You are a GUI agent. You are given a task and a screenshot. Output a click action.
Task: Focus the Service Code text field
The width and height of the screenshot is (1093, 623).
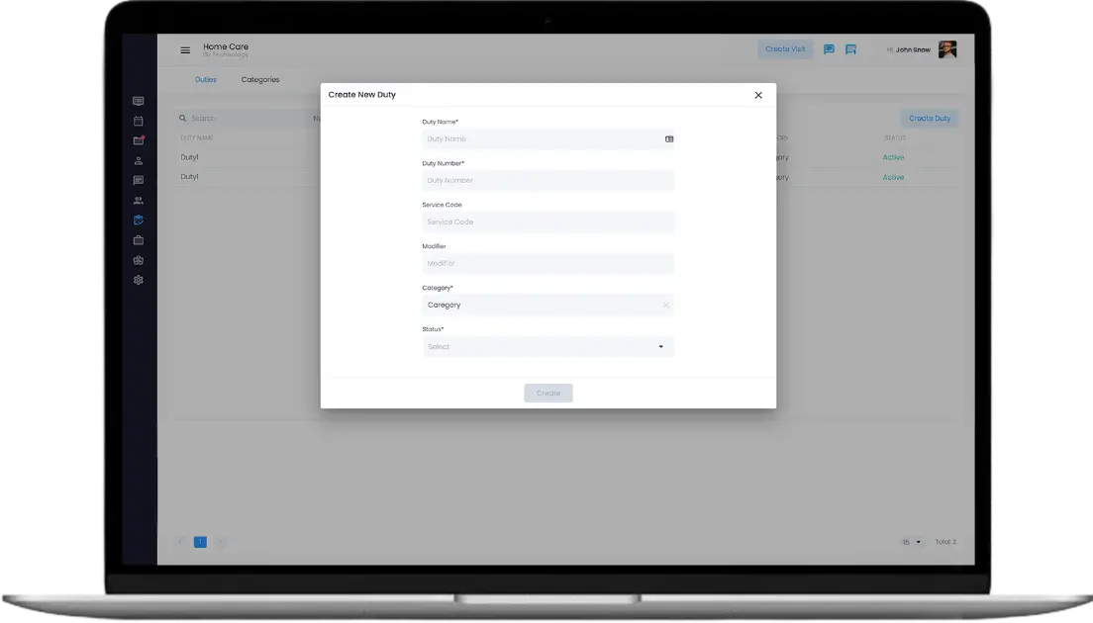[x=547, y=222]
